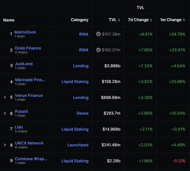Click Launchpad category link
Screen dimensions: 190x171
[x=78, y=145]
